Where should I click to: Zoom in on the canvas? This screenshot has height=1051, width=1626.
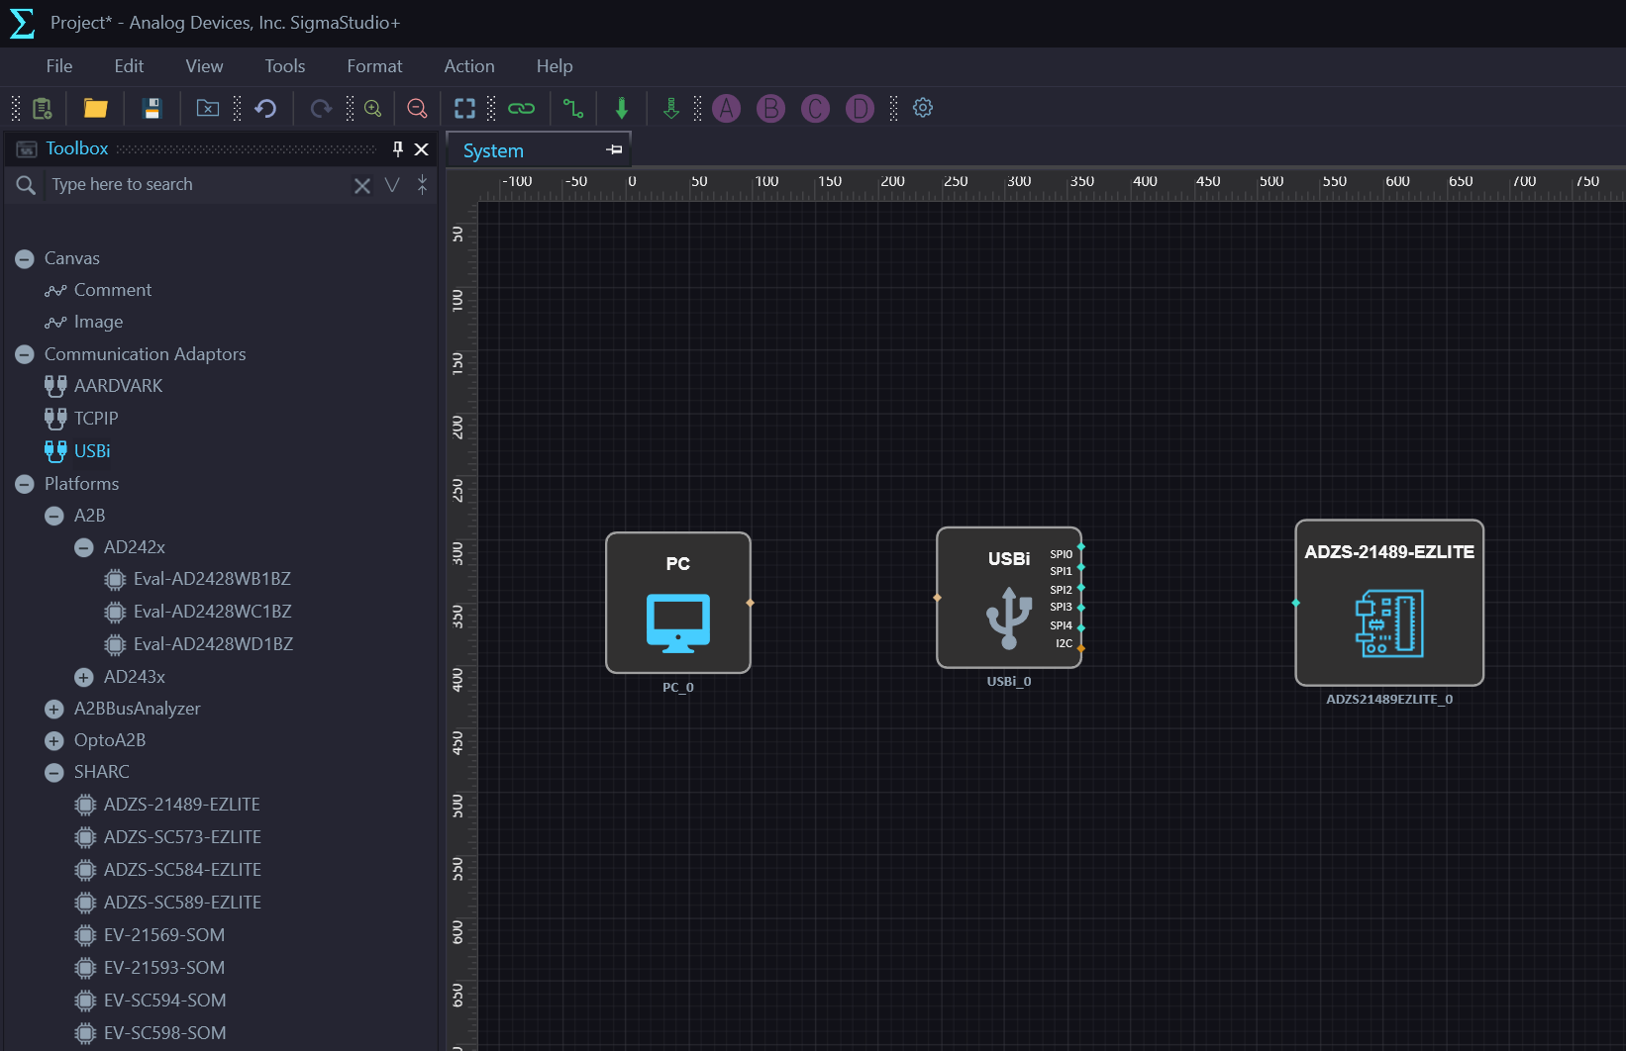373,108
